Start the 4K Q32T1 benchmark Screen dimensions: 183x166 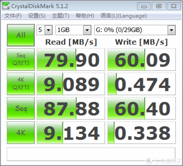tap(21, 84)
